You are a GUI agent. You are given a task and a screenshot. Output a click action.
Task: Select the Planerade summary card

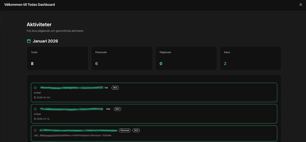(x=122, y=58)
